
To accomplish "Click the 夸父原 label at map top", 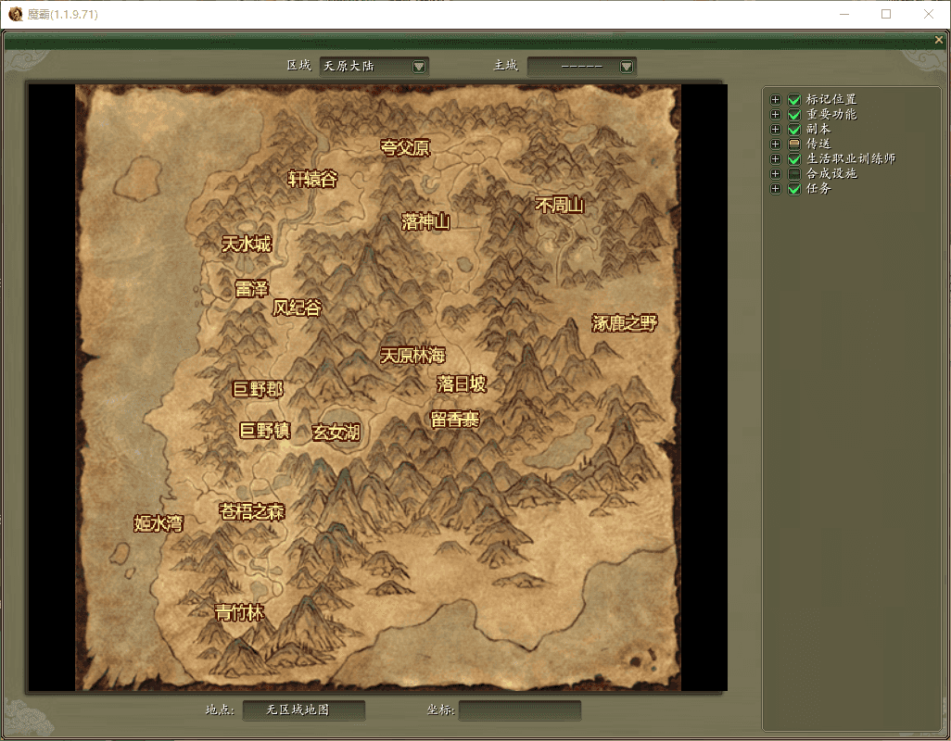I will (404, 146).
